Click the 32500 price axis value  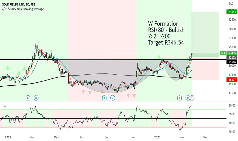coord(232,20)
